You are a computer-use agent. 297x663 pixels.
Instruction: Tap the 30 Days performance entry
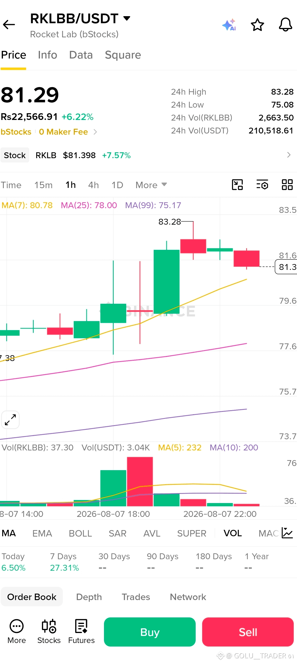[x=114, y=562]
